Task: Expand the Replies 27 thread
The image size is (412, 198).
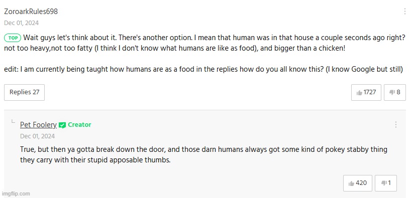Action: 24,92
